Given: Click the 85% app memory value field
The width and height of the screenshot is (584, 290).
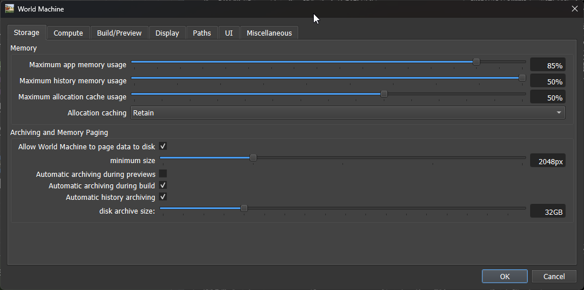Looking at the screenshot, I should point(547,65).
